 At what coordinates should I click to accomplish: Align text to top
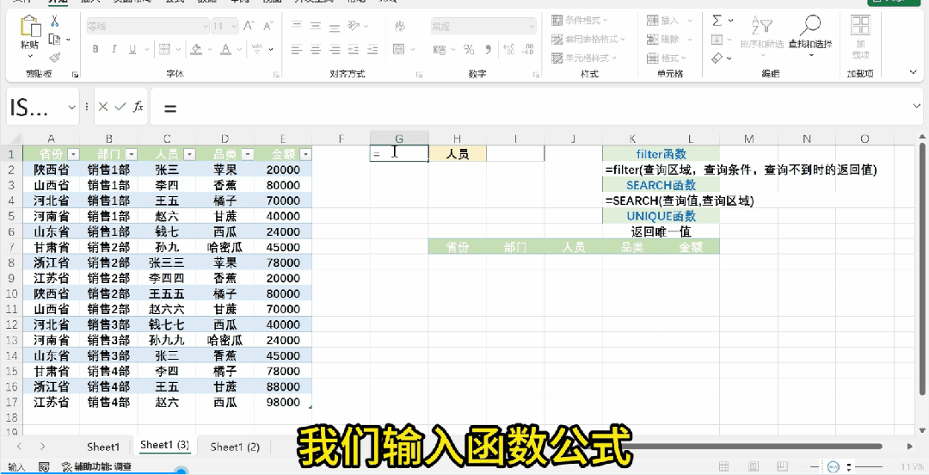tap(297, 26)
